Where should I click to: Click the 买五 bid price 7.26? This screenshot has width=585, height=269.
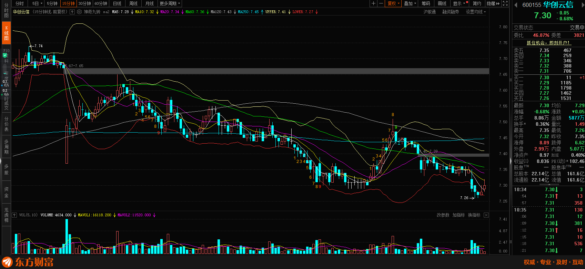point(544,98)
